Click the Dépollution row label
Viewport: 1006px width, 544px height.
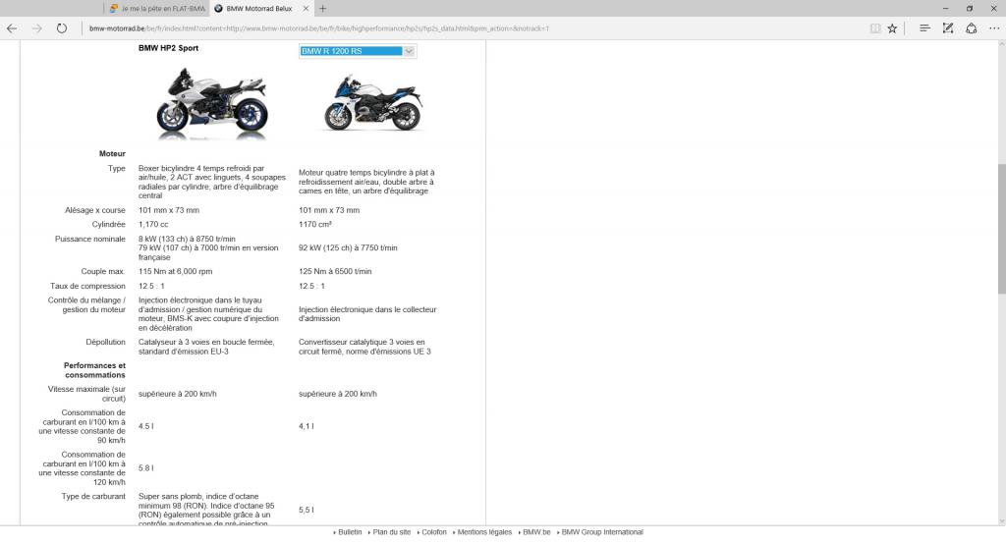(x=105, y=343)
